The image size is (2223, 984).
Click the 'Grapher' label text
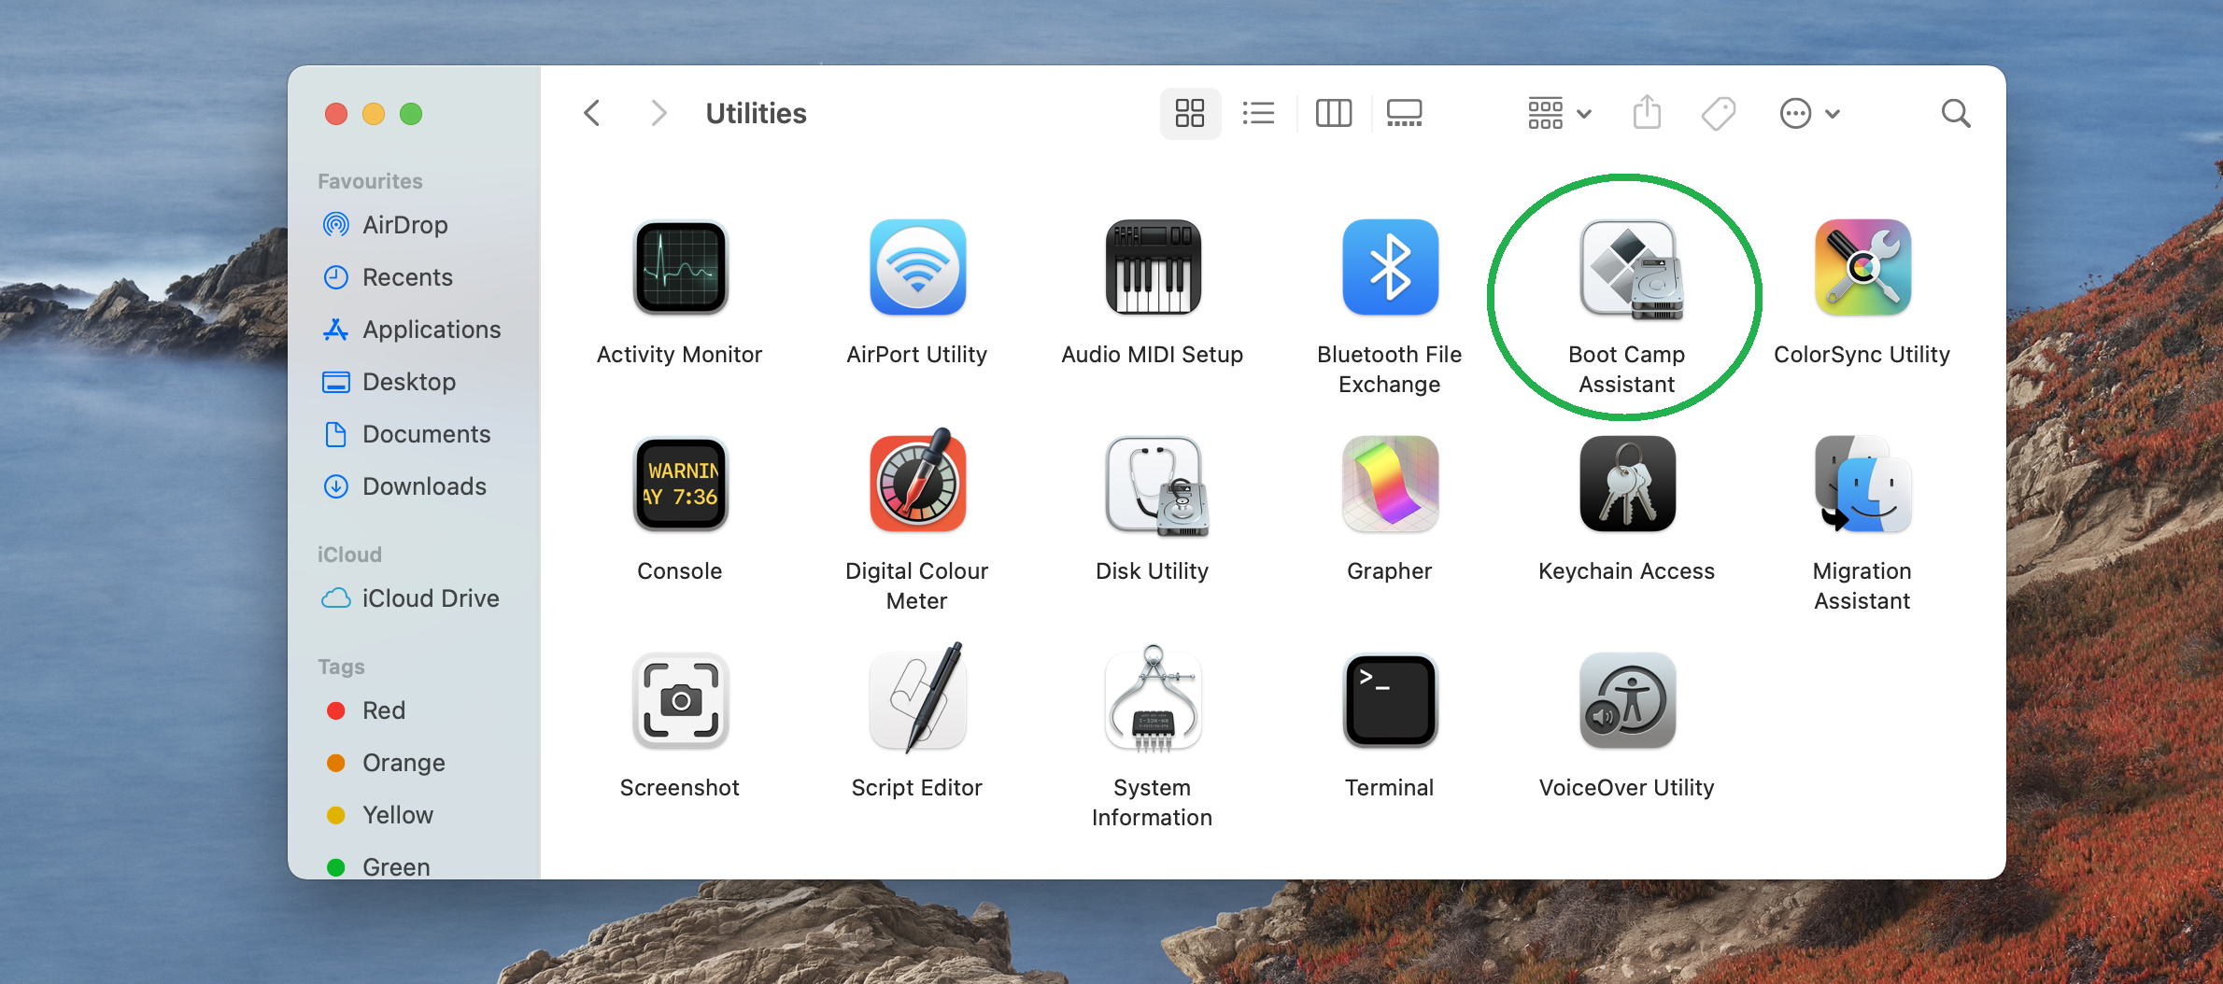pos(1389,571)
